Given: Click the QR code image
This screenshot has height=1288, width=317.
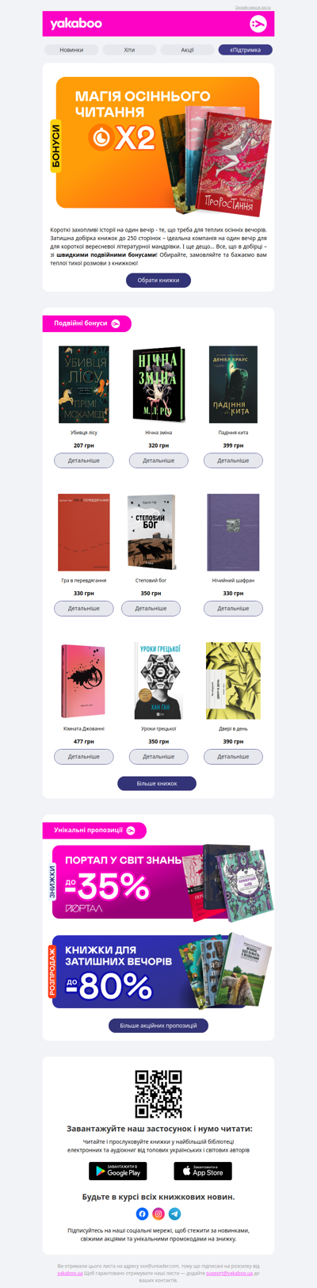Looking at the screenshot, I should [x=158, y=1094].
